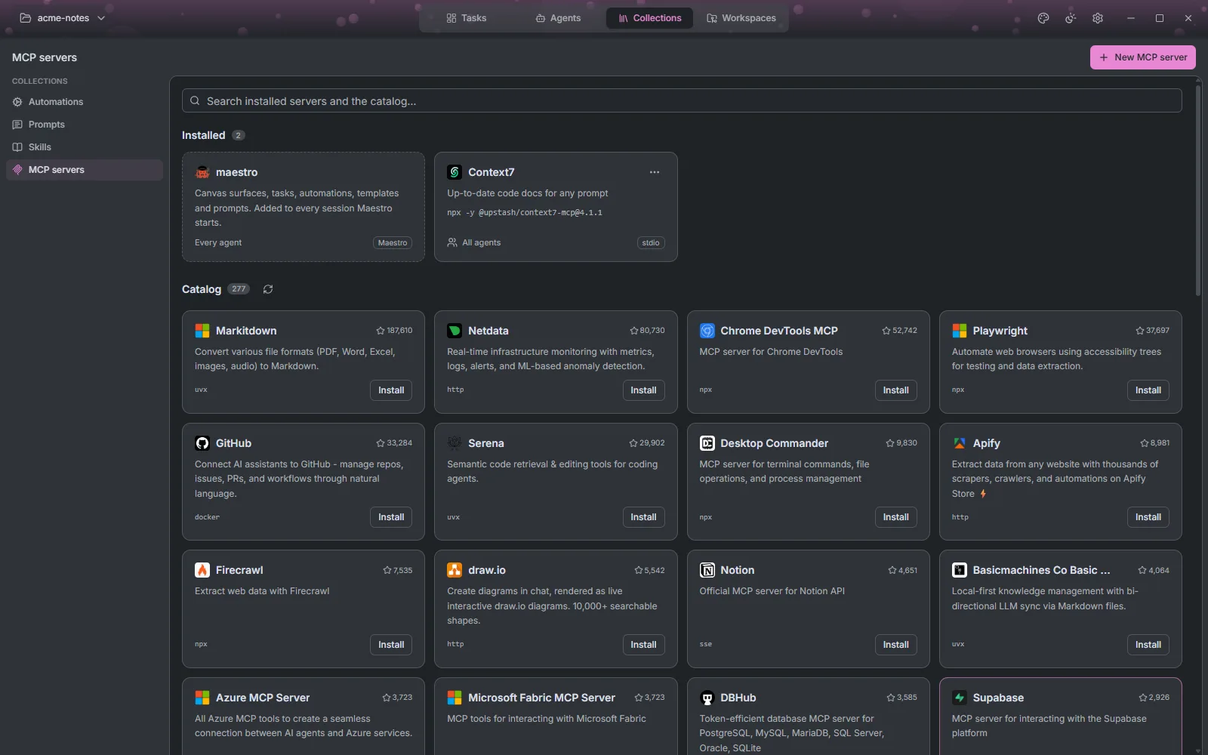Click the New MCP server button
Screen dimensions: 1208x755
(1143, 57)
